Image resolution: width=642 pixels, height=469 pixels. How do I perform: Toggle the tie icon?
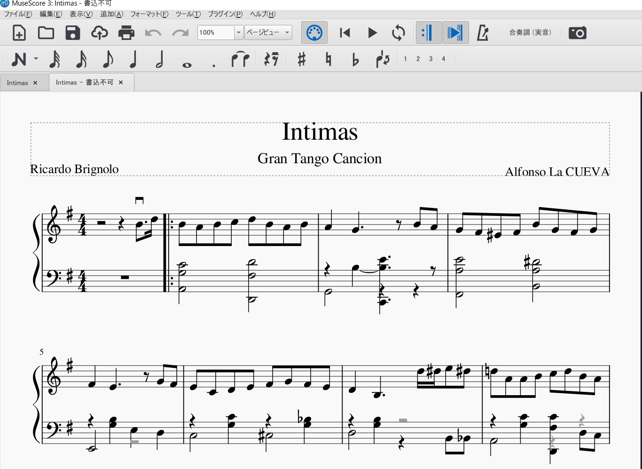(x=240, y=59)
